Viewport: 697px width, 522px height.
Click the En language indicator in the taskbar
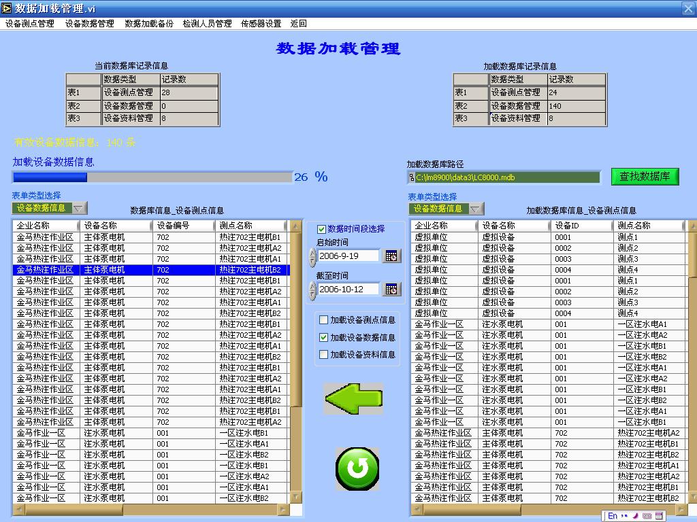[x=613, y=515]
